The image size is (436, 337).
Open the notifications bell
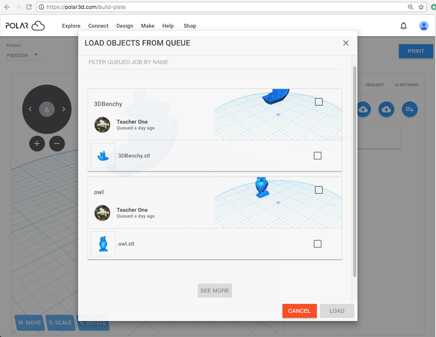click(x=403, y=26)
